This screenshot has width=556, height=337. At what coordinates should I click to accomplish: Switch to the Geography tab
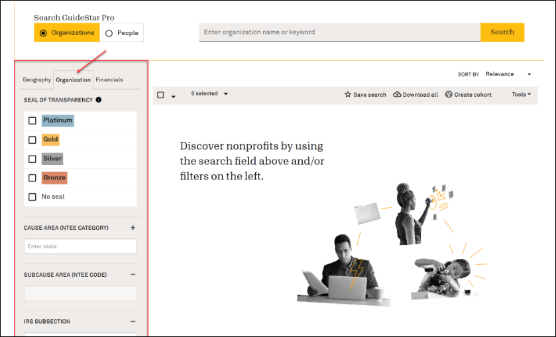point(37,79)
